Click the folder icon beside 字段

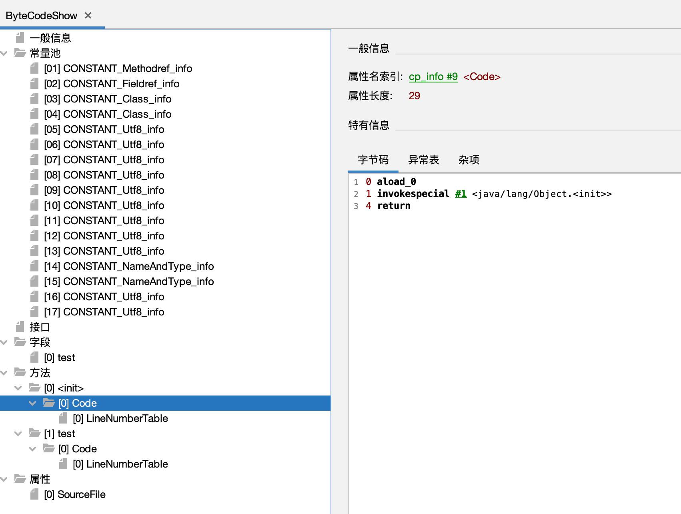click(20, 342)
